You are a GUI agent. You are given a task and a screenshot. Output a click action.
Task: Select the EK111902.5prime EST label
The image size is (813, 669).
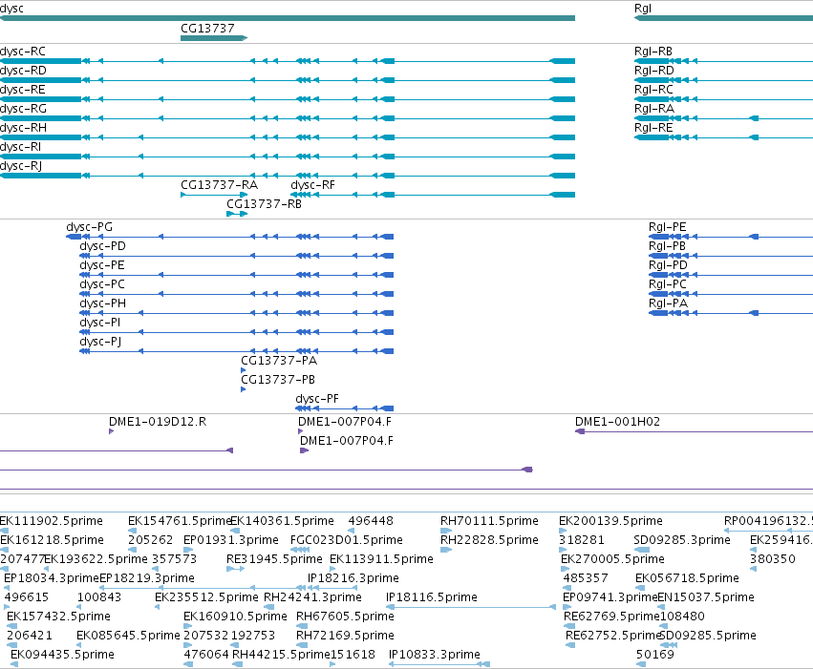click(x=52, y=521)
